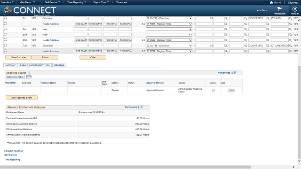Click lookup magnifier beside COURT OPS, Fri 10/2
301x169 pixels.
point(268,18)
